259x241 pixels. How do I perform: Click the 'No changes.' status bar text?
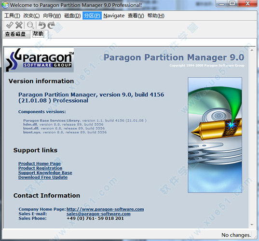tap(236, 235)
